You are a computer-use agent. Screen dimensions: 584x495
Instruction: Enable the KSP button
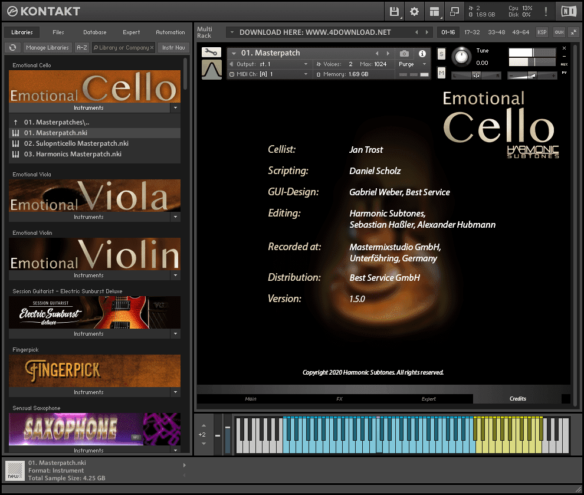pos(542,32)
